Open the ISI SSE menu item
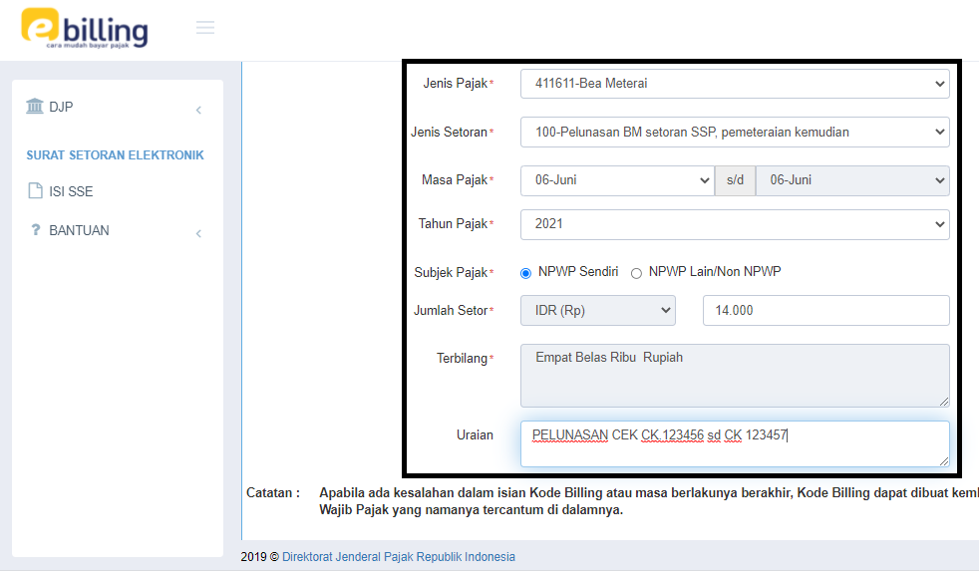The width and height of the screenshot is (979, 572). 71,191
